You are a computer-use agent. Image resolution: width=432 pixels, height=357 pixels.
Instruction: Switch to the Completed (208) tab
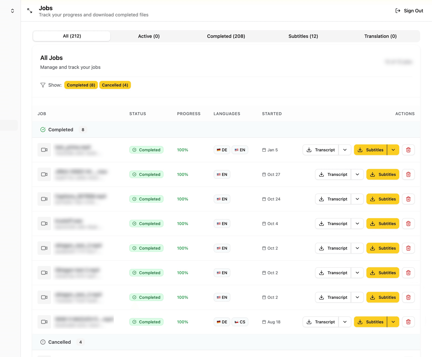[226, 36]
